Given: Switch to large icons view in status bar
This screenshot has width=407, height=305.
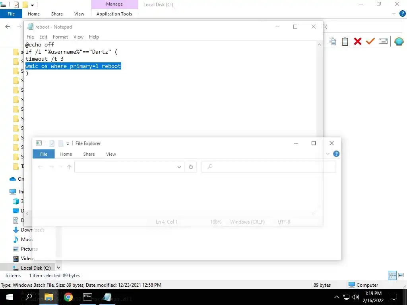Looking at the screenshot, I should click(401, 276).
